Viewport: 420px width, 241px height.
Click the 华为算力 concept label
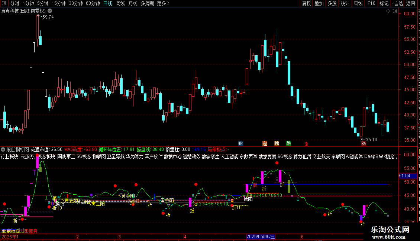[135, 156]
